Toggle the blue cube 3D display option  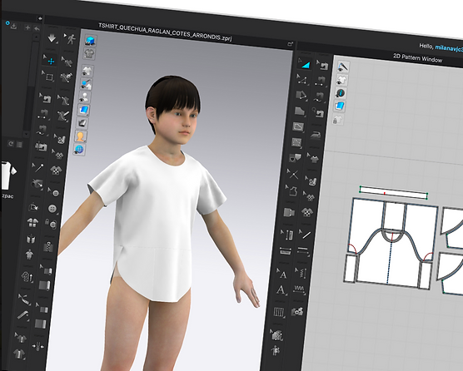(x=90, y=41)
